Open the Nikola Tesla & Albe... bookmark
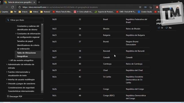 click(x=62, y=12)
